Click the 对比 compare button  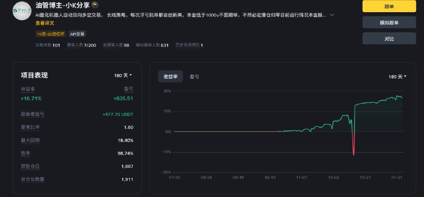point(389,39)
